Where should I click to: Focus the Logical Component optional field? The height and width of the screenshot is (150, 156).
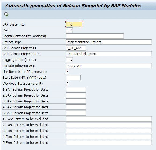[95, 36]
